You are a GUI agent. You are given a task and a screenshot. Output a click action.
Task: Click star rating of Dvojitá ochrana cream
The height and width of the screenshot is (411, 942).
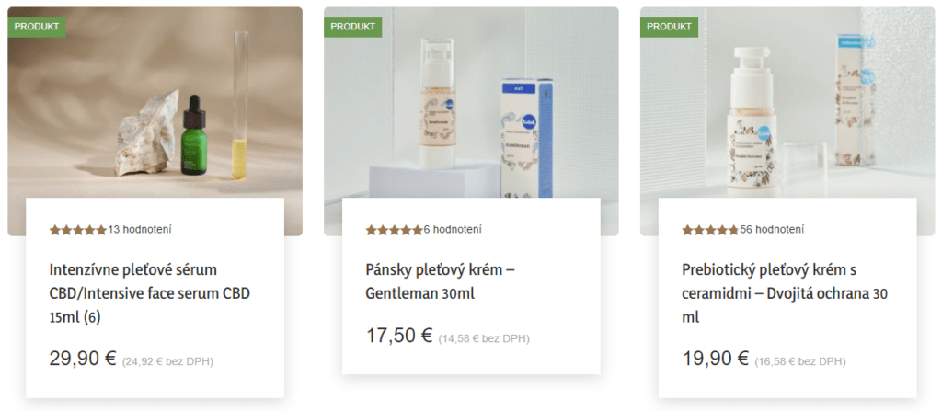[x=710, y=230]
